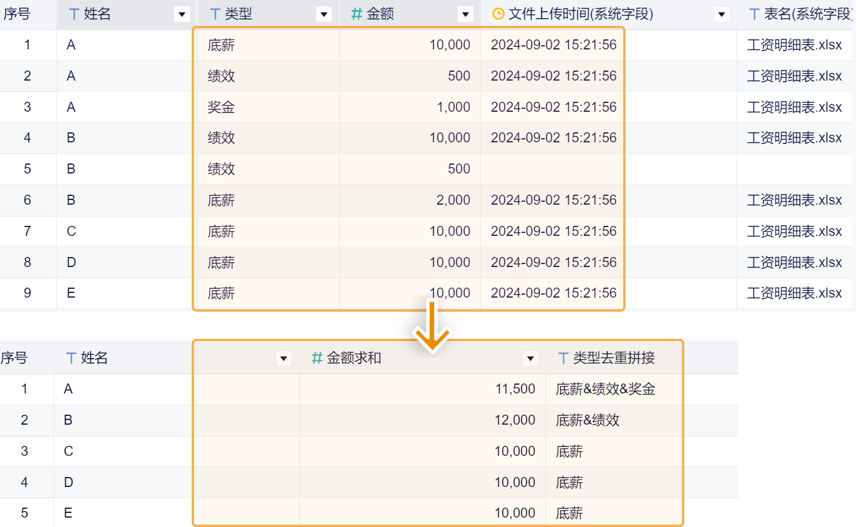Click the T icon of 姓名 in the 金额求和 table
The width and height of the screenshot is (856, 527).
[71, 358]
